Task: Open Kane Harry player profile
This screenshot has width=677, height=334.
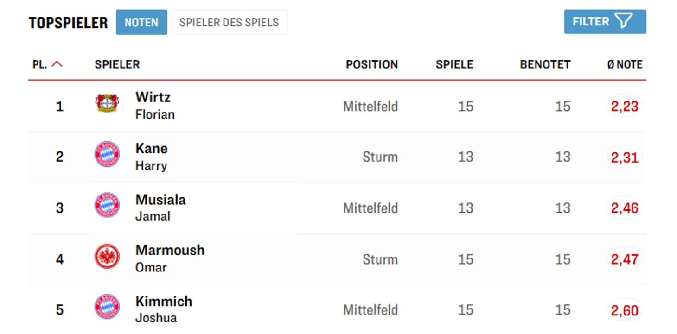Action: click(x=152, y=156)
